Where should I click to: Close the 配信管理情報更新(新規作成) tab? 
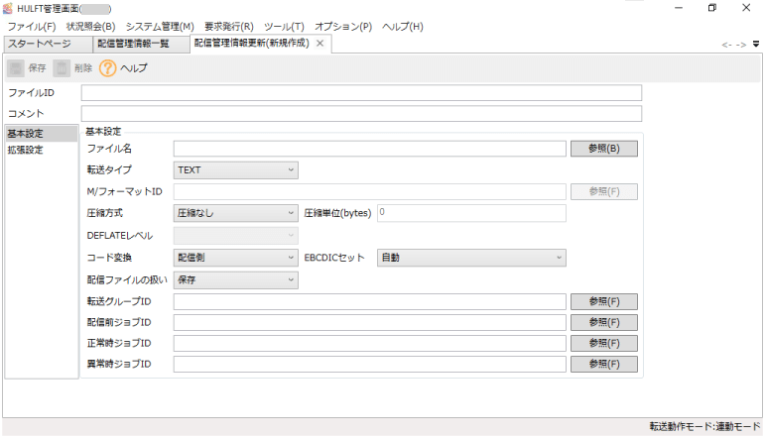point(319,44)
